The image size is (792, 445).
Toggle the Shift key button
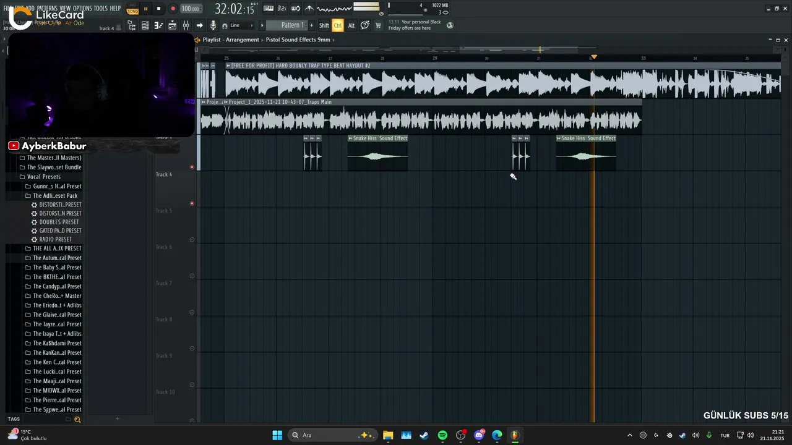tap(324, 25)
